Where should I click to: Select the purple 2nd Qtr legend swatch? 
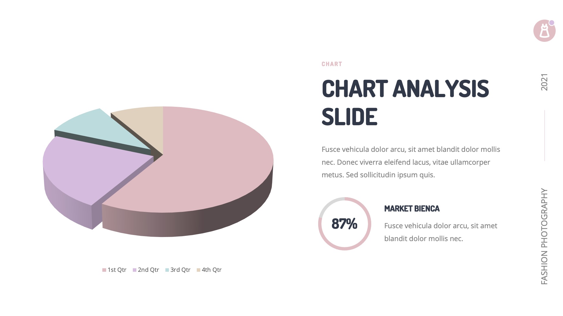click(135, 270)
